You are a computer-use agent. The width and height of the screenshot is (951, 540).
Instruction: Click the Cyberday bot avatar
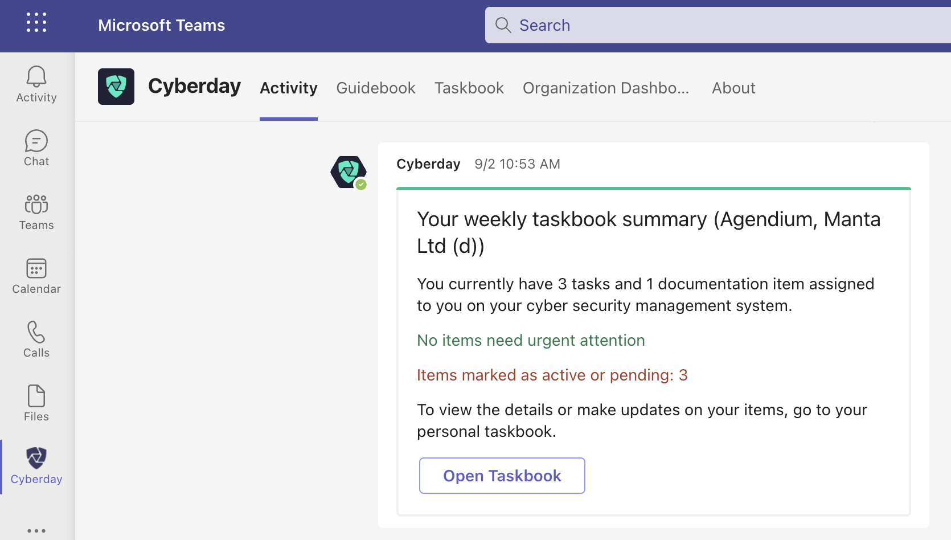(348, 172)
